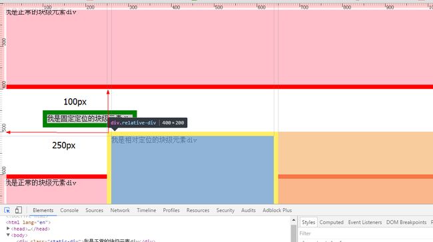The width and height of the screenshot is (433, 242).
Task: Open the Event Listeners sidebar tab
Action: [365, 222]
